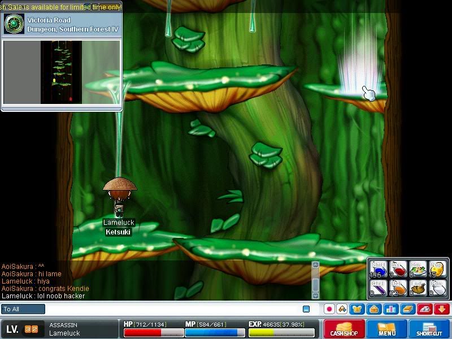Viewport: 452px width, 339px height.
Task: Use the red potion in the Ins slot
Action: [398, 270]
